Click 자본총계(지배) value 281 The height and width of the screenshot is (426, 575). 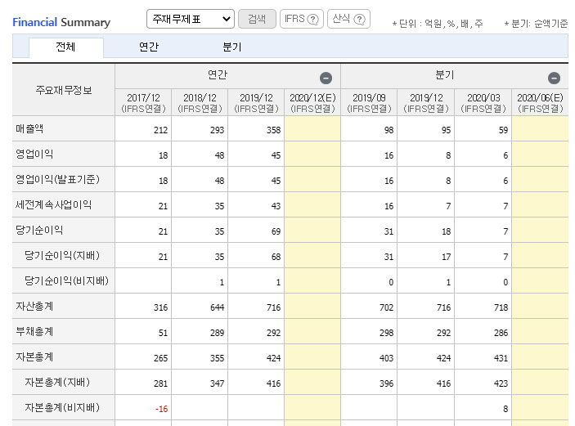click(x=160, y=383)
